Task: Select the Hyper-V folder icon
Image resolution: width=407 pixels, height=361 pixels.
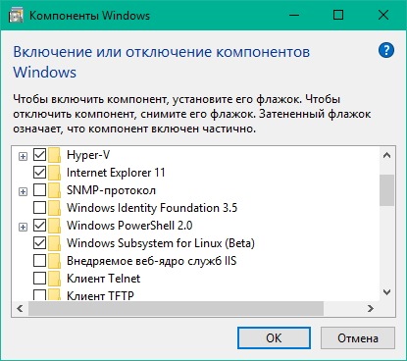Action: click(54, 155)
